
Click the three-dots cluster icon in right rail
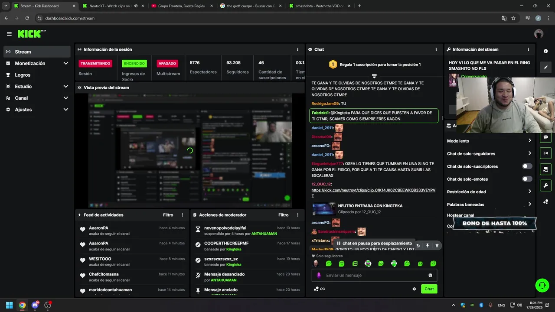[545, 202]
